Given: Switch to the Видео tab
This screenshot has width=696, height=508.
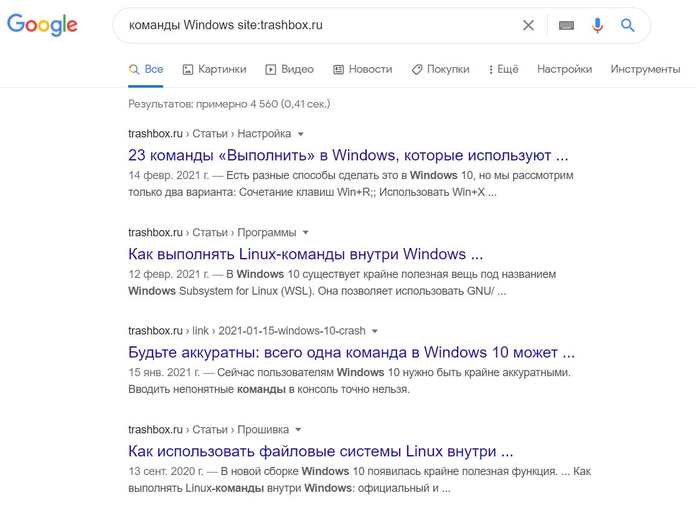Looking at the screenshot, I should pyautogui.click(x=289, y=69).
